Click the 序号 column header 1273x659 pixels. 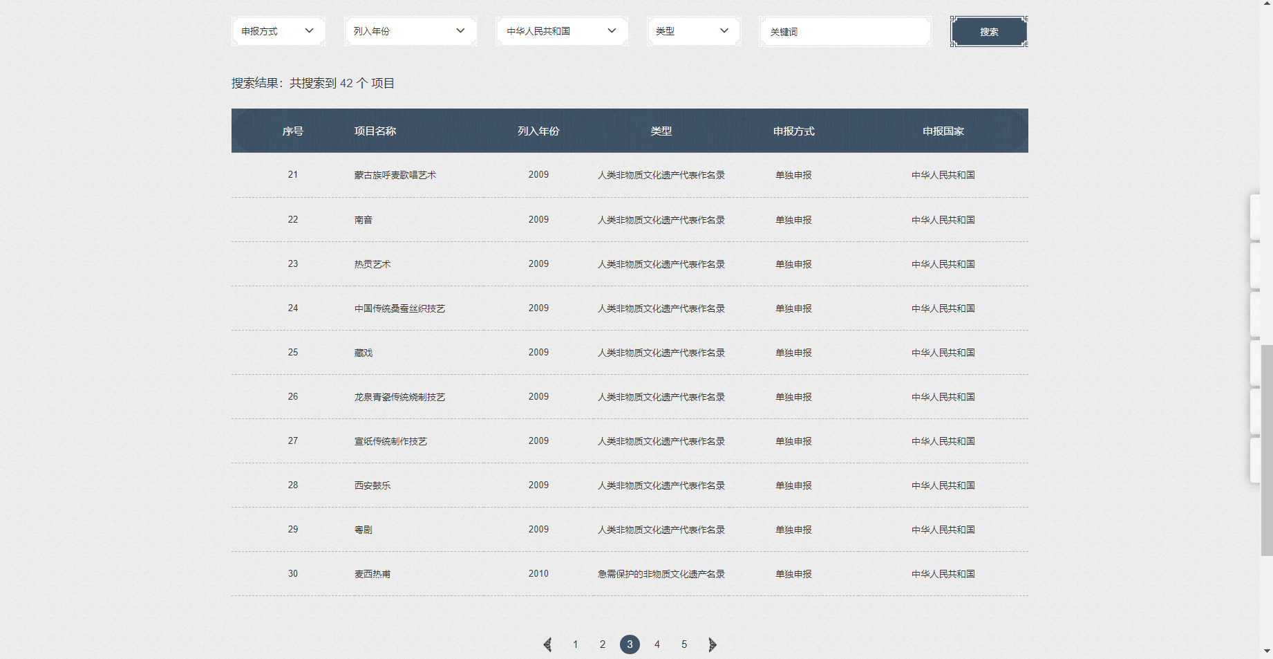tap(293, 131)
